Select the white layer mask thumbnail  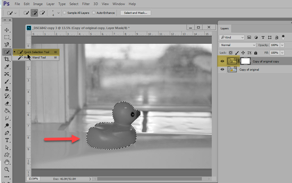point(246,61)
